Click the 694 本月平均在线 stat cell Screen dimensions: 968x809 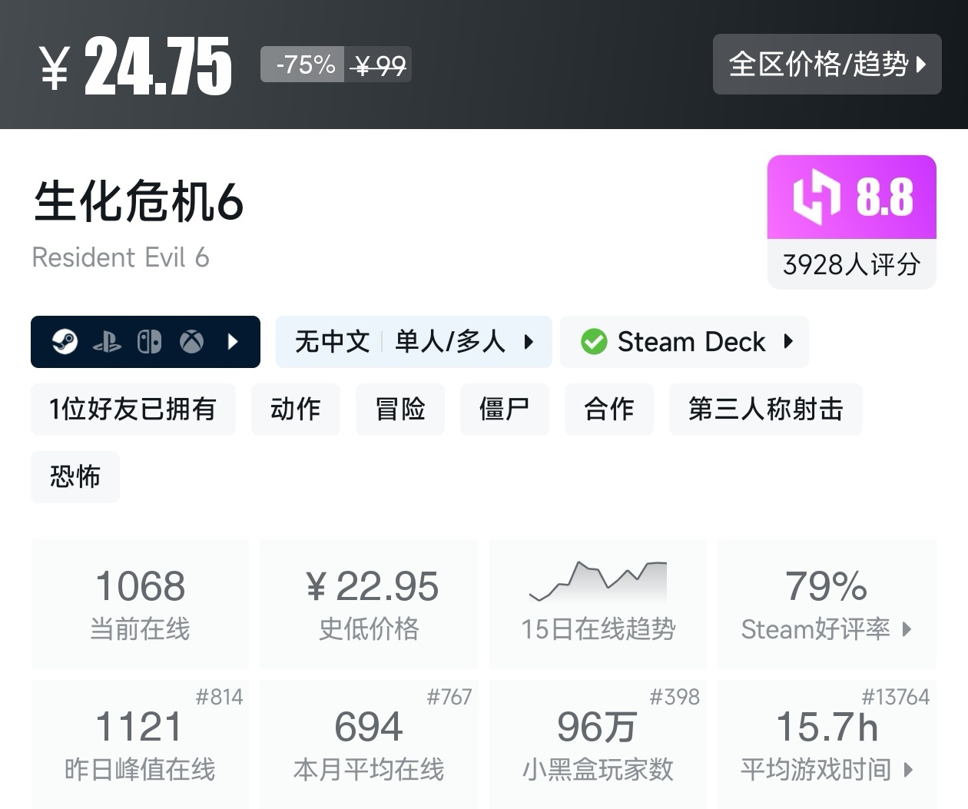[370, 744]
